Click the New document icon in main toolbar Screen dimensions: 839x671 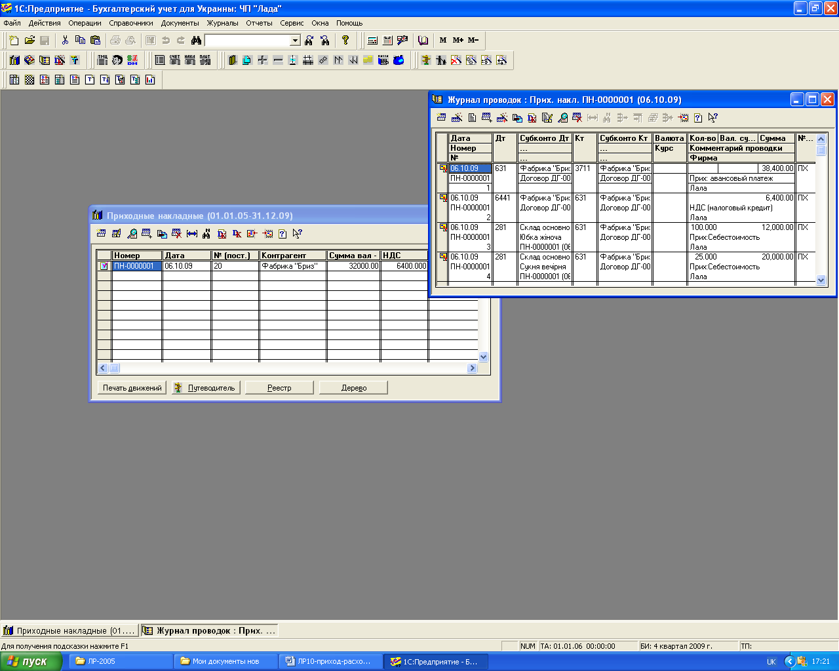[14, 40]
